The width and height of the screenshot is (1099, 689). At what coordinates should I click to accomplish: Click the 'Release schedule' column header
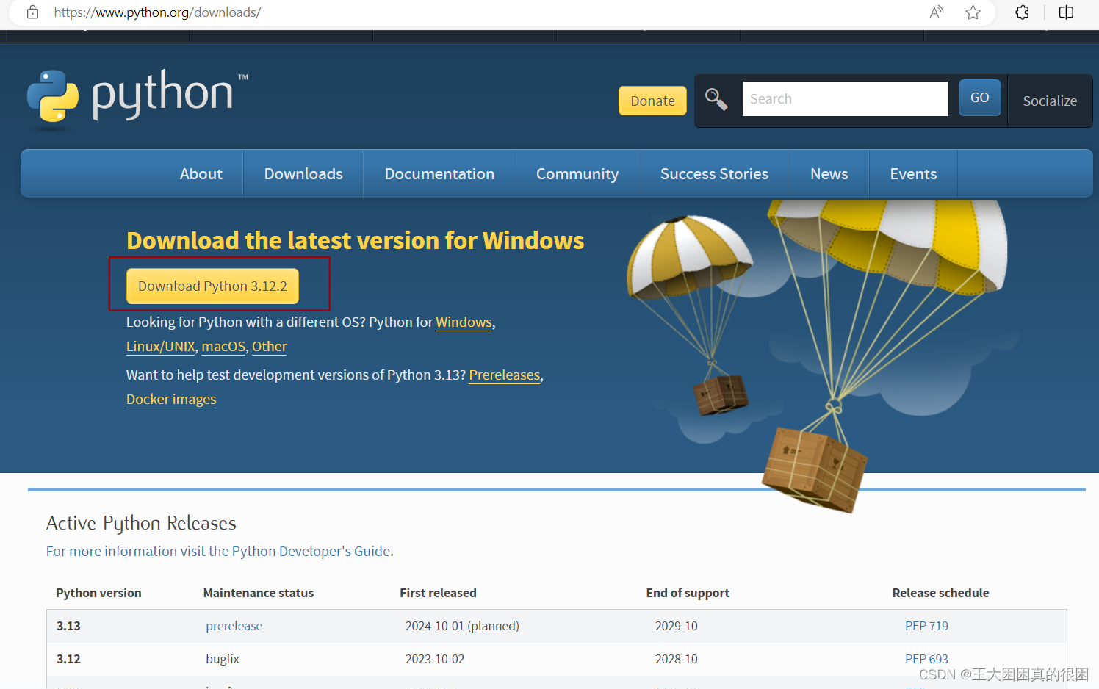(x=940, y=593)
